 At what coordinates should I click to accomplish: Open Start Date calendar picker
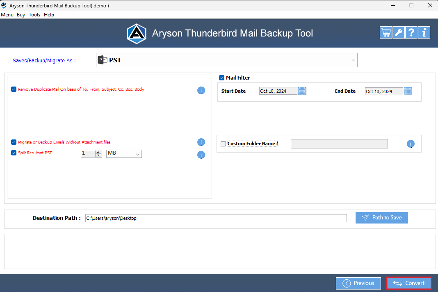pyautogui.click(x=302, y=91)
